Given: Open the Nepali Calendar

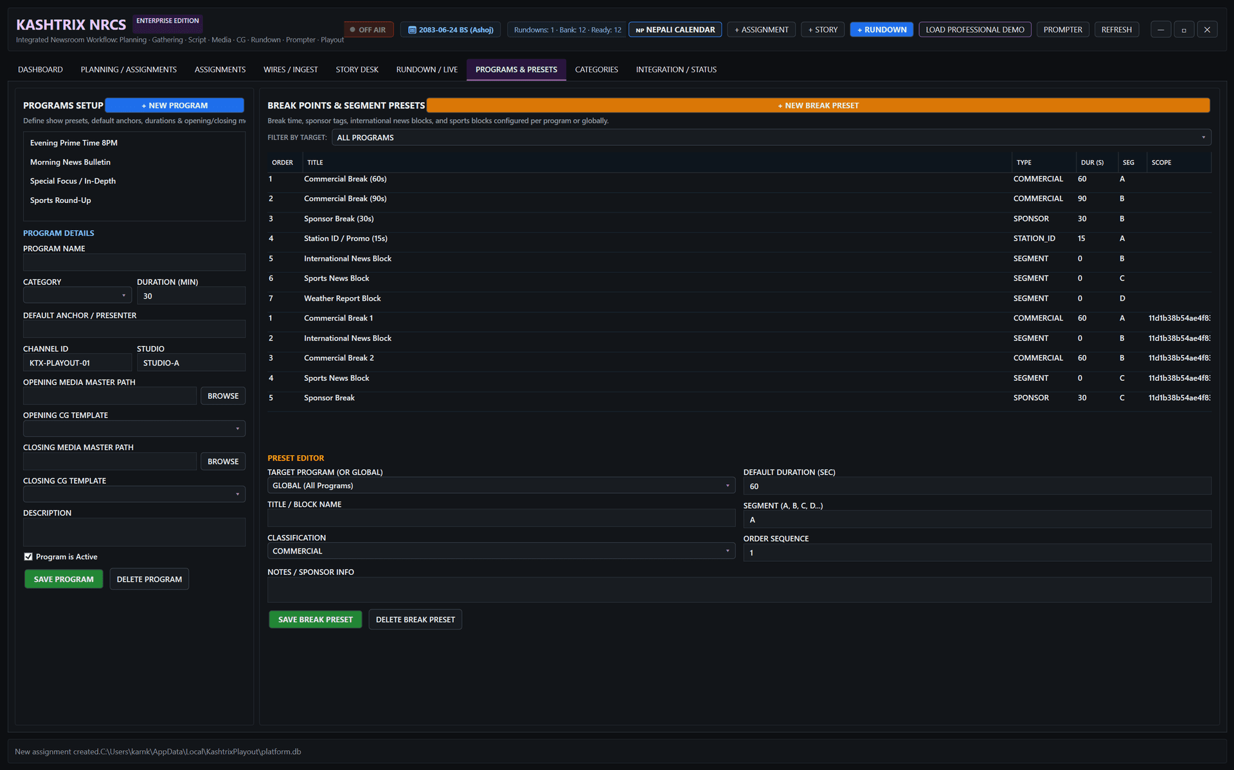Looking at the screenshot, I should click(675, 30).
